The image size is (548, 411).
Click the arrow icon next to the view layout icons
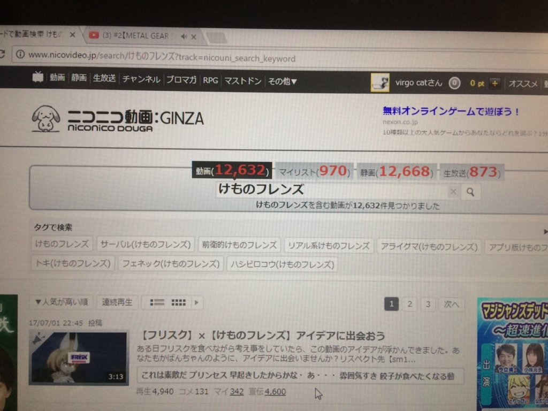pyautogui.click(x=196, y=303)
